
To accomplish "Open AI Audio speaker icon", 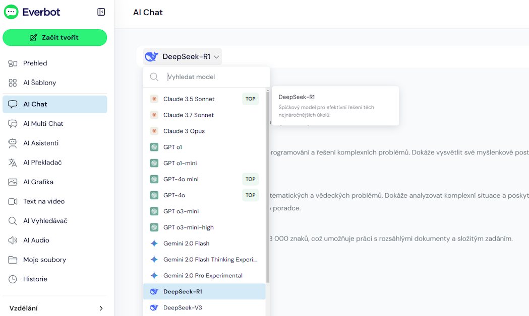I will [x=13, y=241].
